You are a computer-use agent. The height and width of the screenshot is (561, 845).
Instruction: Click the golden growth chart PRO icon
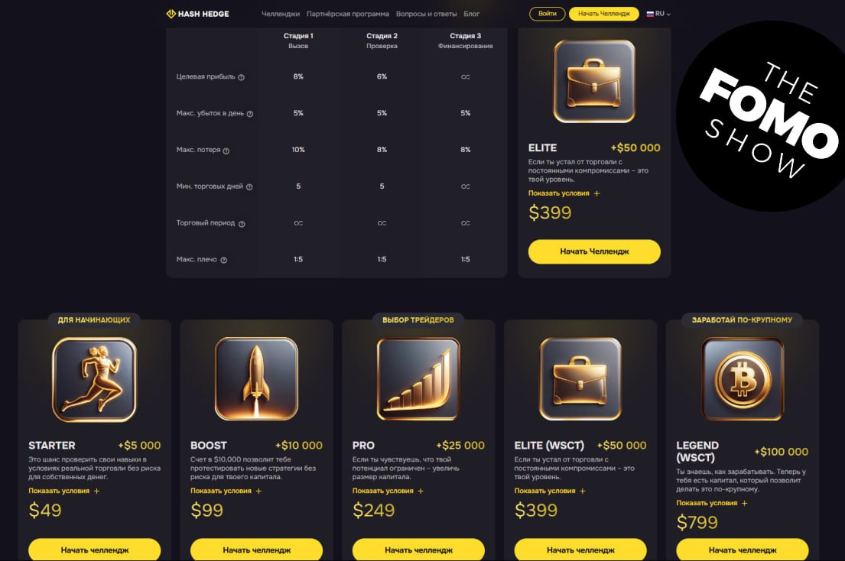click(x=418, y=379)
